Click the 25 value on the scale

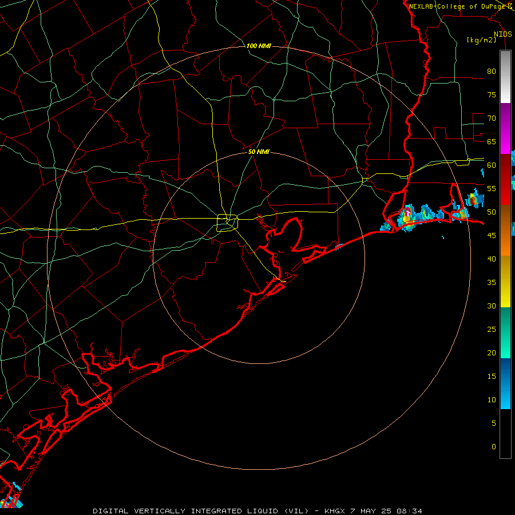(492, 330)
